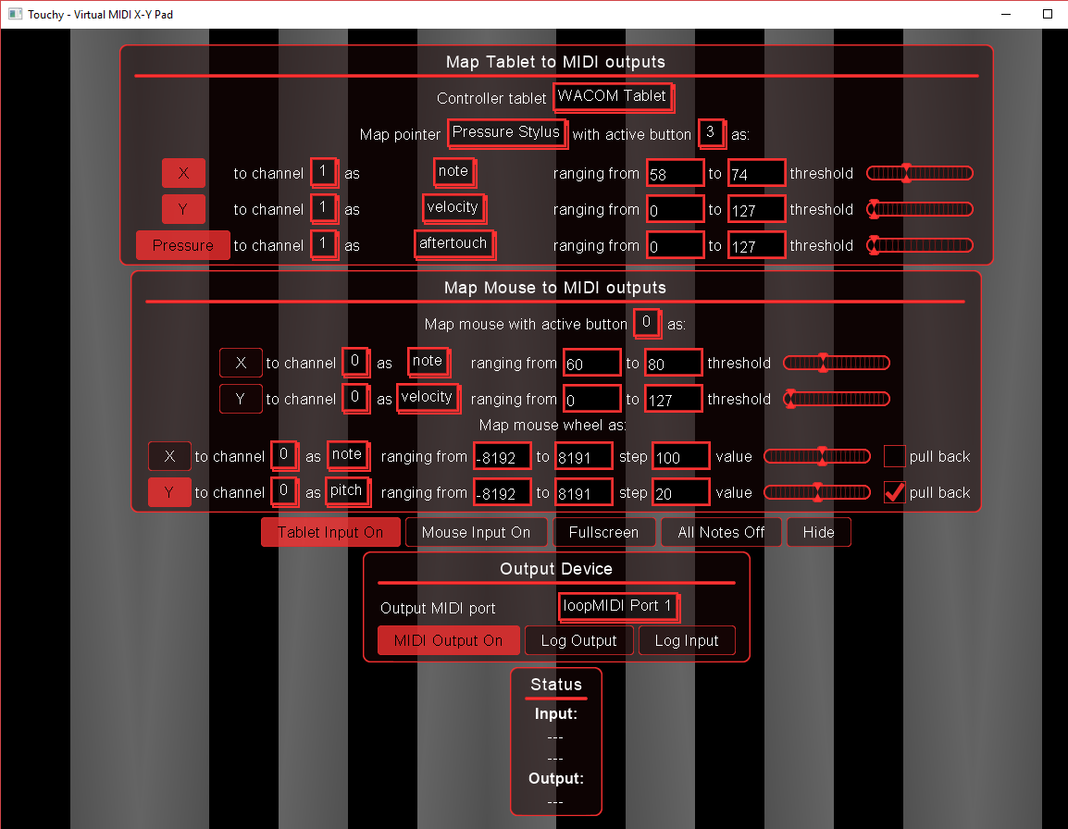Screen dimensions: 1068x829
Task: Click mouse Y range start field 0
Action: tap(592, 399)
